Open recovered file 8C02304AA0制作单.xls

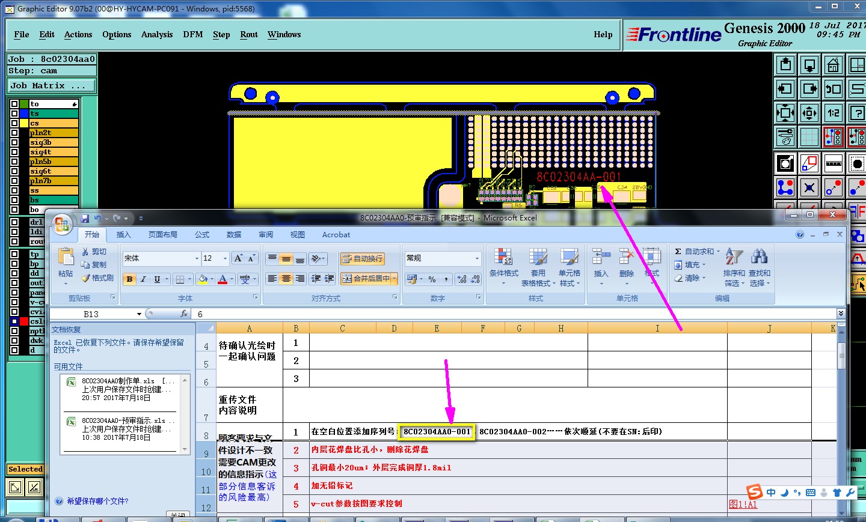pos(120,389)
